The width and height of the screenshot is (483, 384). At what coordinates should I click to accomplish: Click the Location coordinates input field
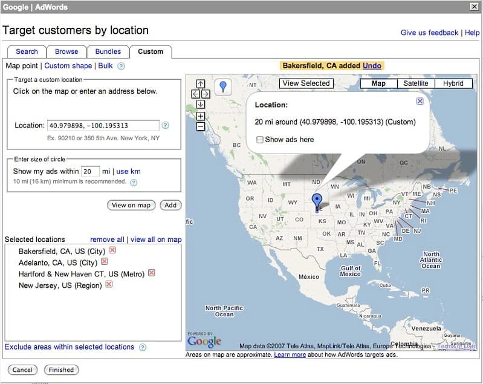click(x=103, y=126)
